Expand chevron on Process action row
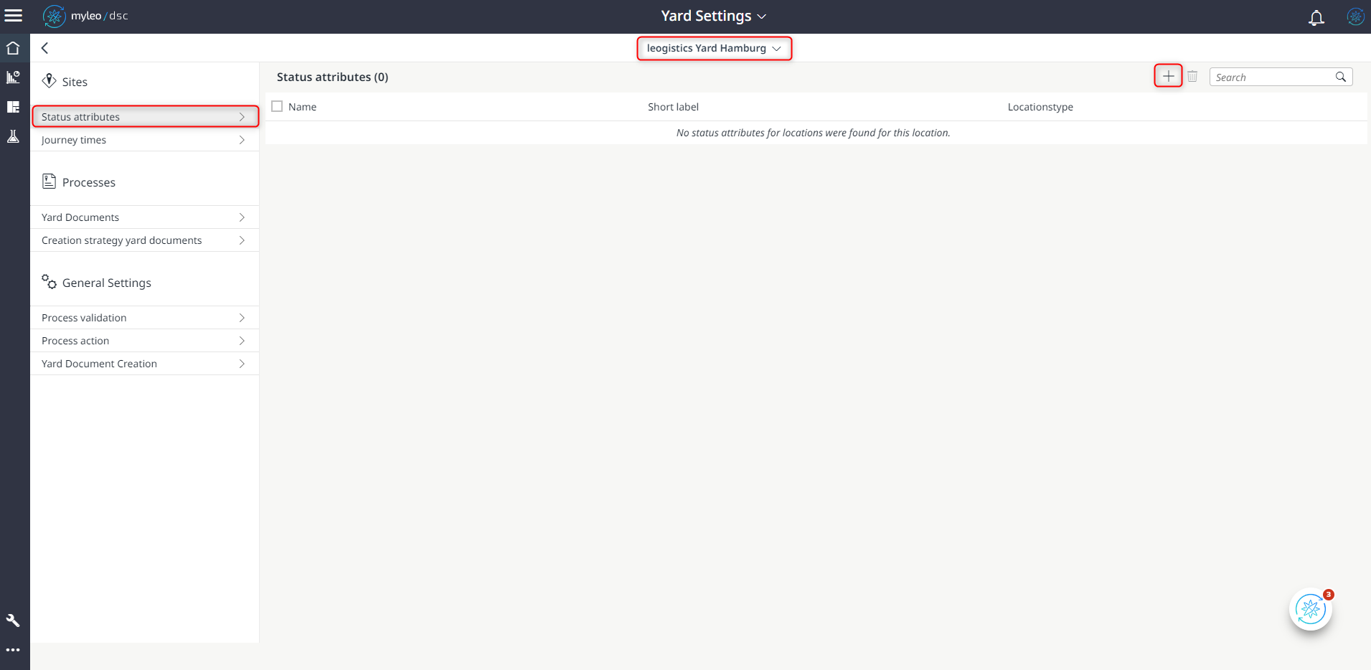Viewport: 1371px width, 670px height. click(242, 341)
